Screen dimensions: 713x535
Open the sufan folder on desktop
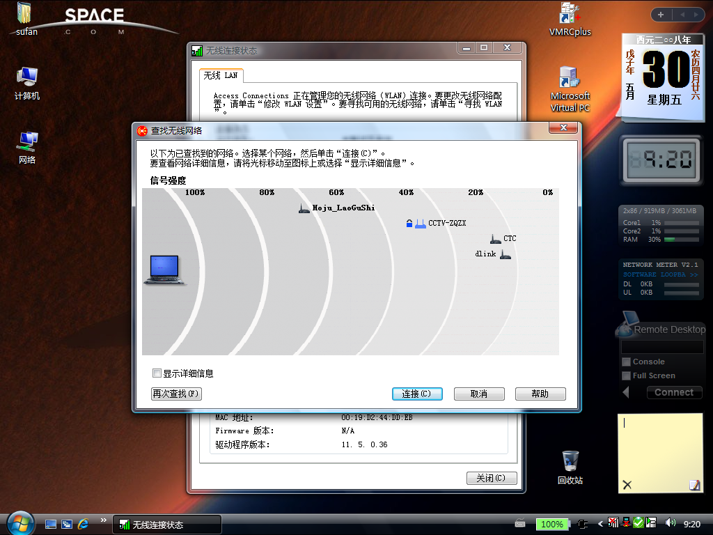point(26,19)
